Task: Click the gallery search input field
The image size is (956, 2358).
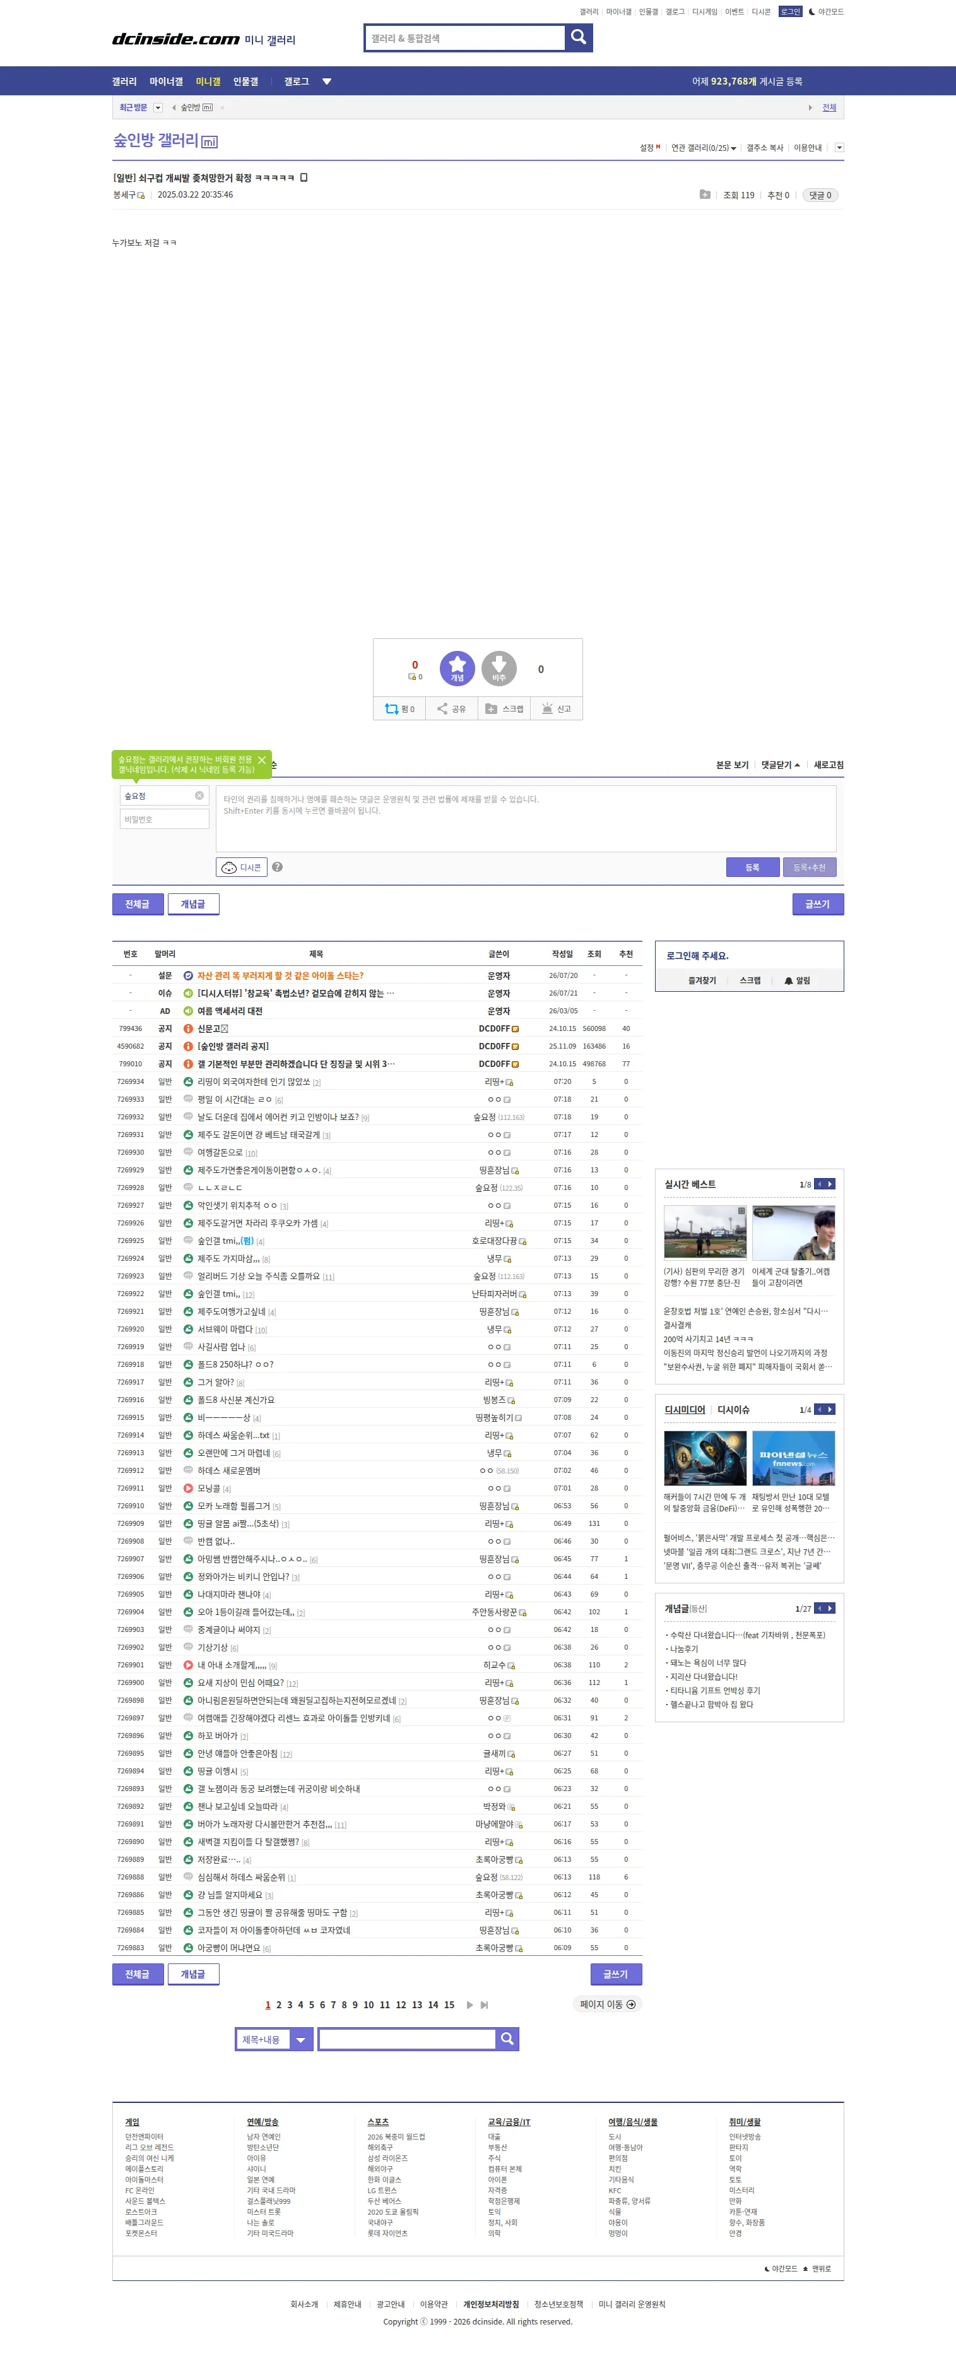Action: point(464,37)
